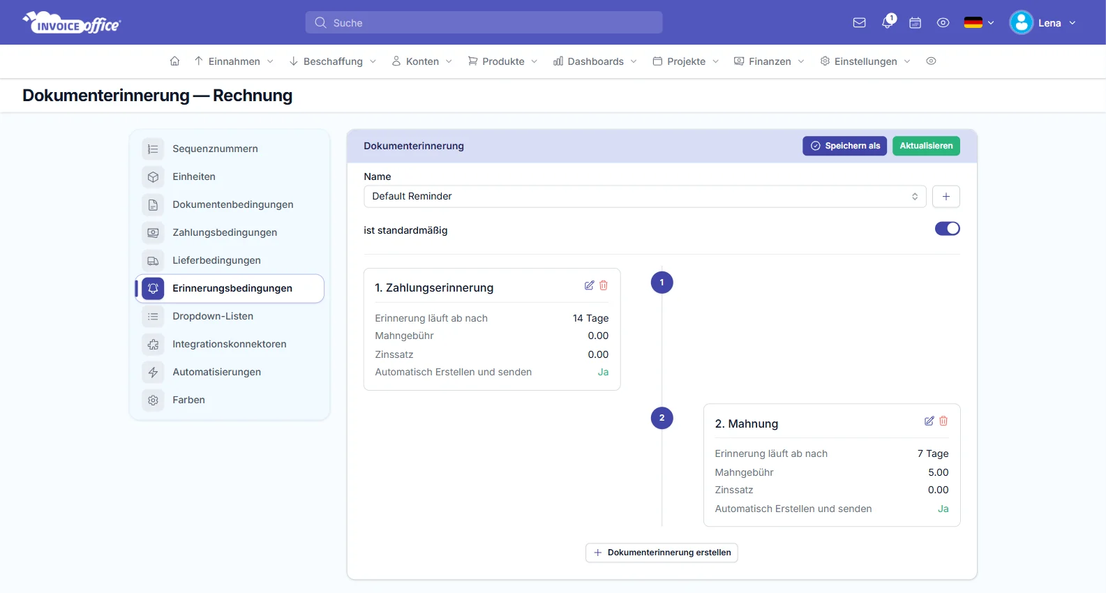1106x593 pixels.
Task: Open the Einstellungen menu
Action: pos(865,61)
